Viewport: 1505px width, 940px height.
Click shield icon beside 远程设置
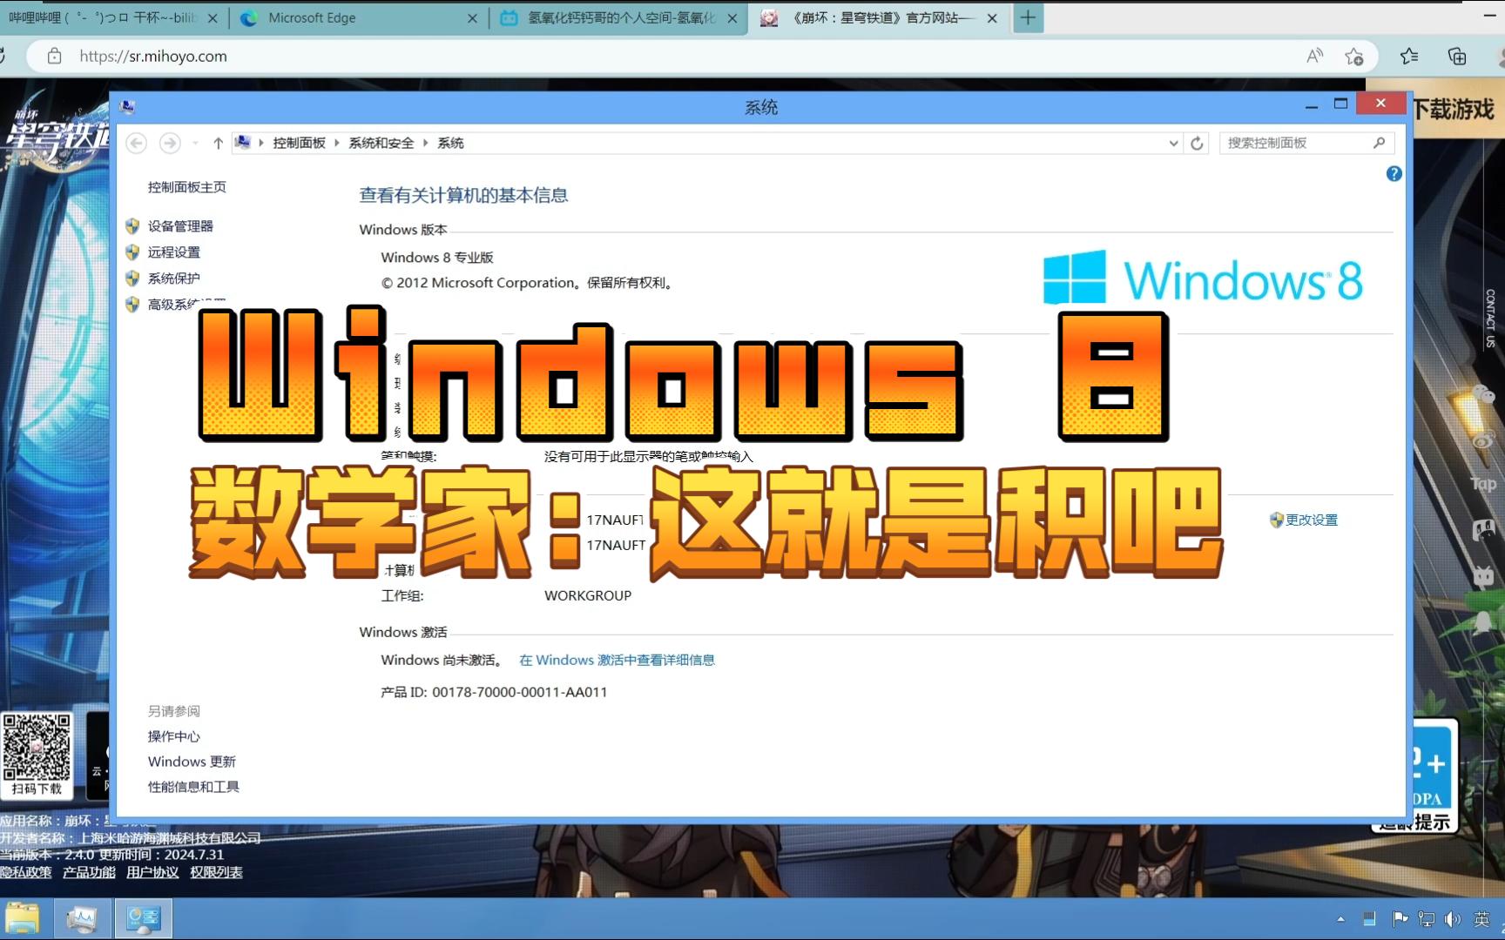pyautogui.click(x=132, y=252)
